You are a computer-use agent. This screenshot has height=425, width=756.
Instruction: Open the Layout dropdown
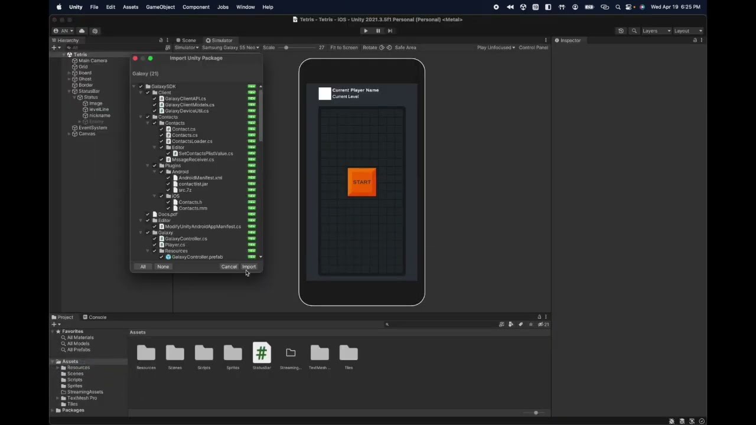pyautogui.click(x=688, y=31)
